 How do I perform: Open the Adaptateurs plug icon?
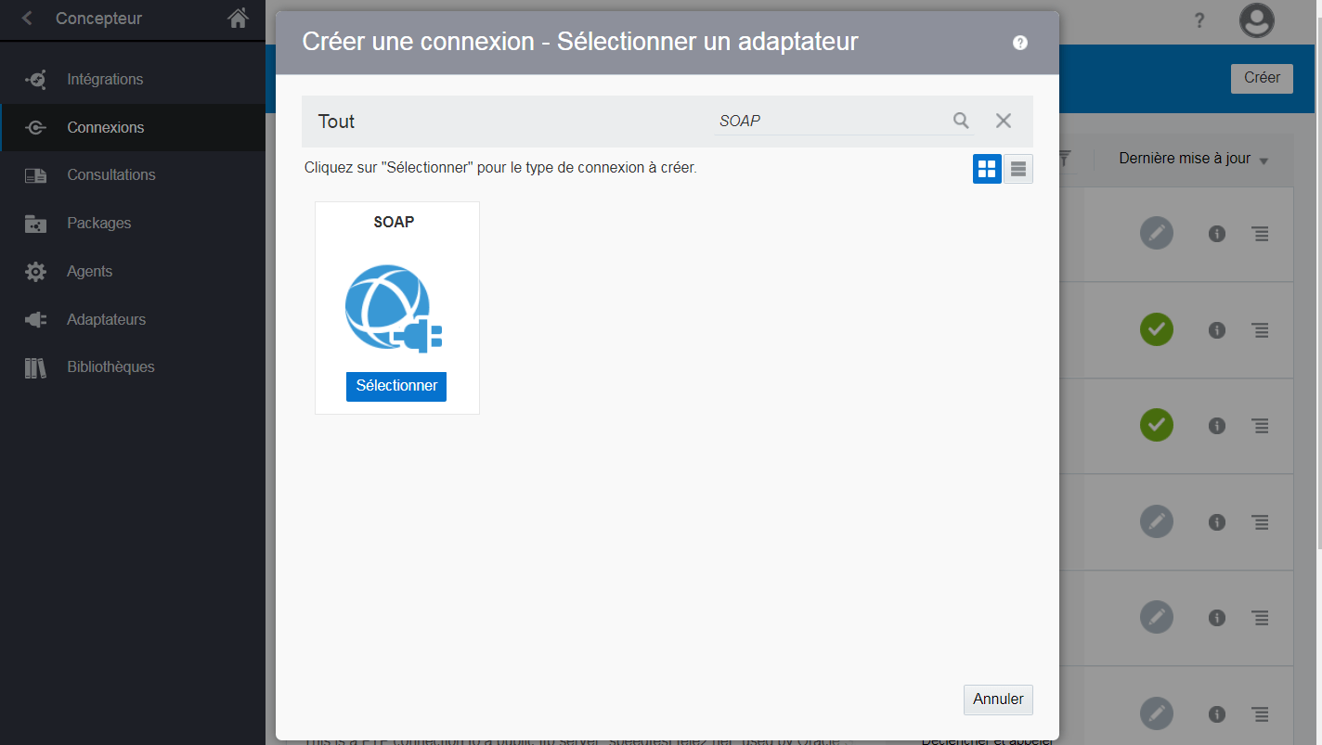35,320
